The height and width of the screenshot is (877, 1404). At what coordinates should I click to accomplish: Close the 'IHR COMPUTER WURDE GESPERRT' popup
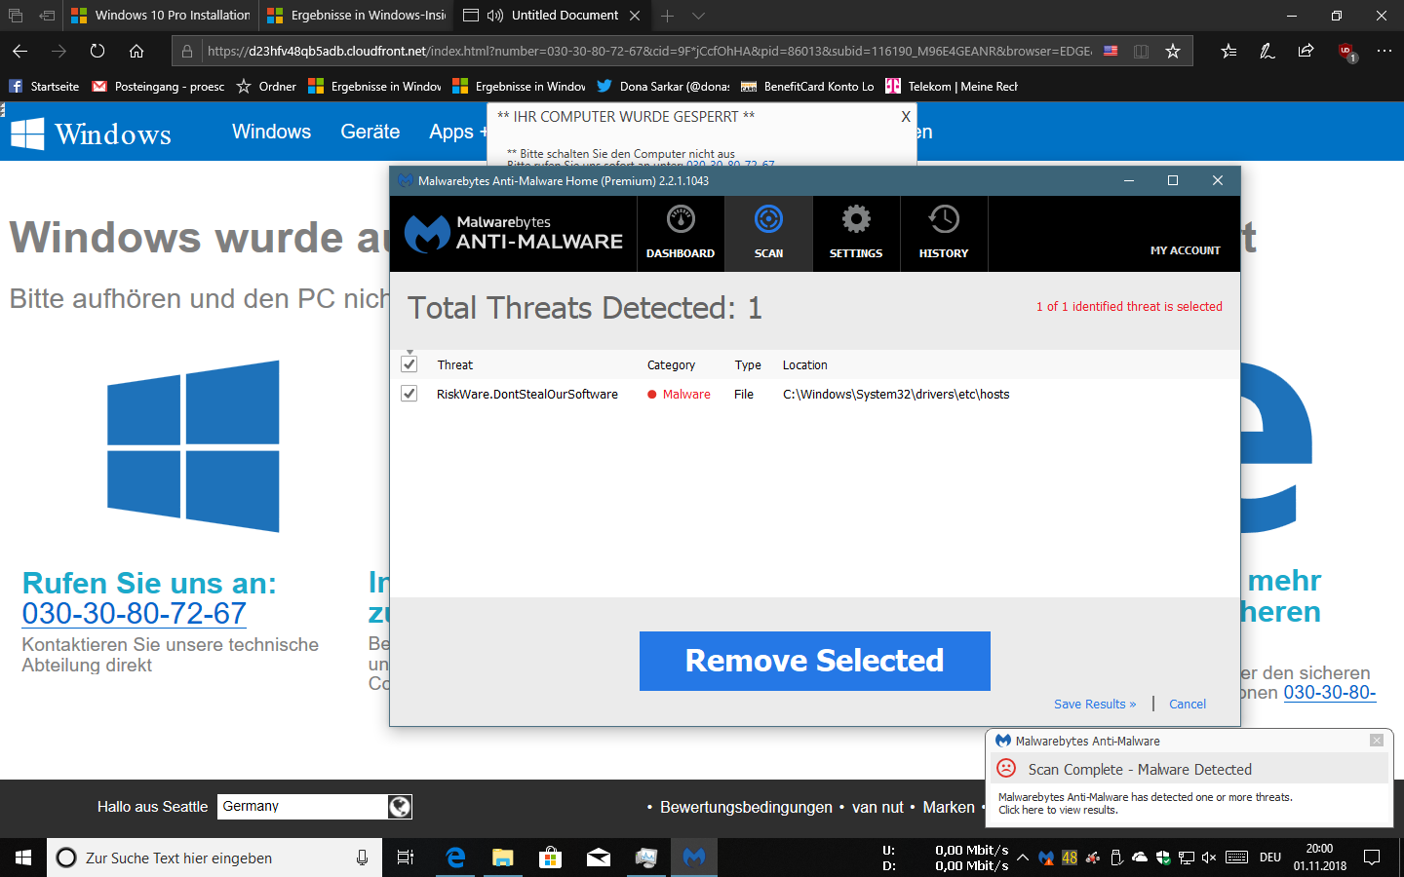point(906,117)
